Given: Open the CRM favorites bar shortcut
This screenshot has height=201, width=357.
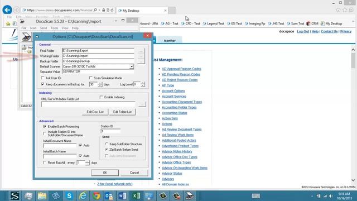Looking at the screenshot, I should [x=312, y=23].
